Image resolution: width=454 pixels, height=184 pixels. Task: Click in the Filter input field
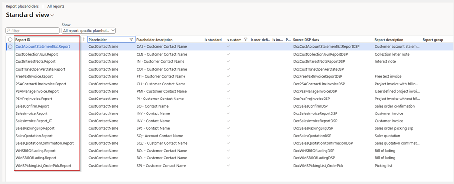tap(32, 31)
